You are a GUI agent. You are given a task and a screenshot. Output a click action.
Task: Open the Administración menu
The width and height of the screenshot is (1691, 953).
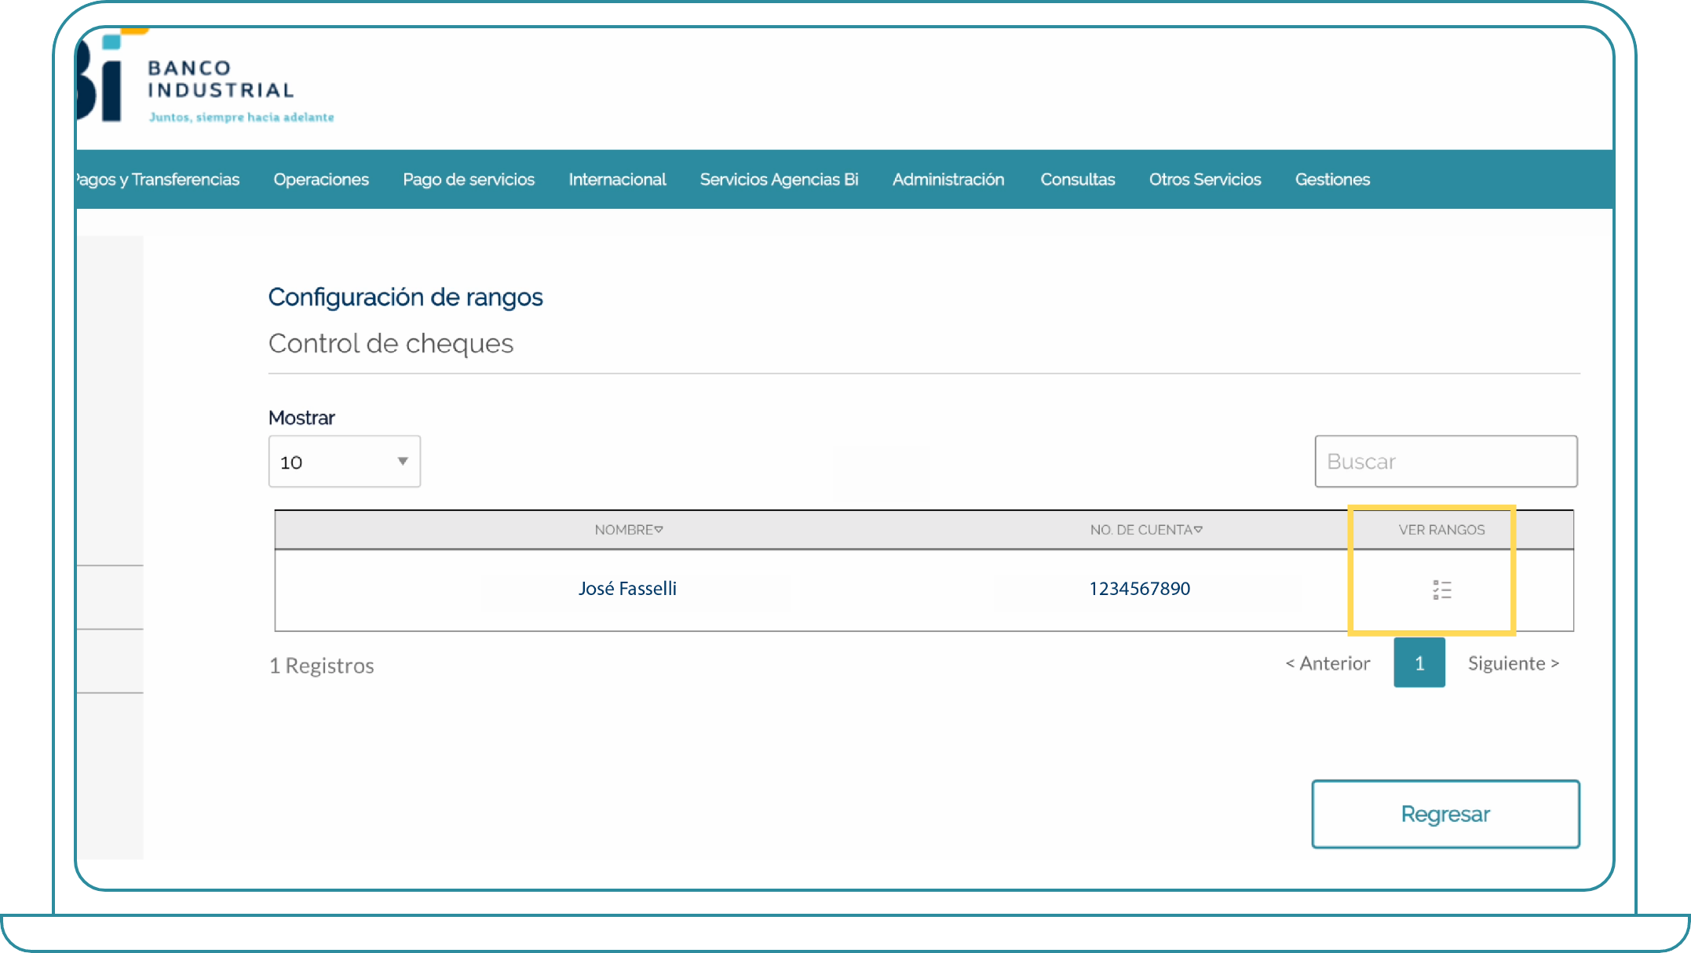click(948, 179)
